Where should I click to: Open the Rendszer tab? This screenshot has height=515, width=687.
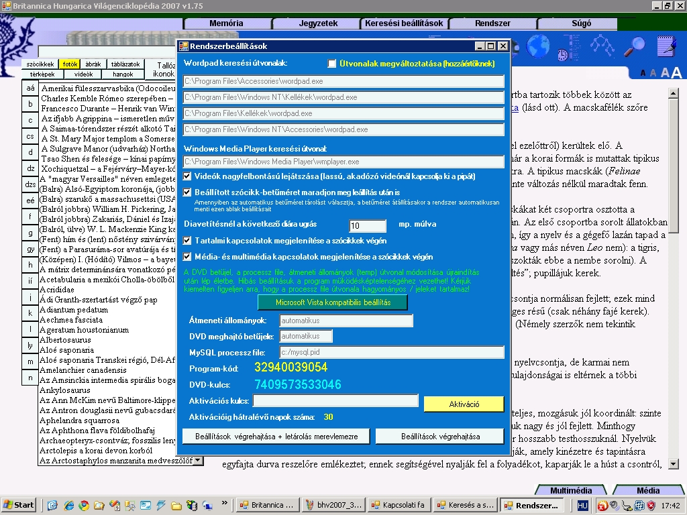(492, 23)
